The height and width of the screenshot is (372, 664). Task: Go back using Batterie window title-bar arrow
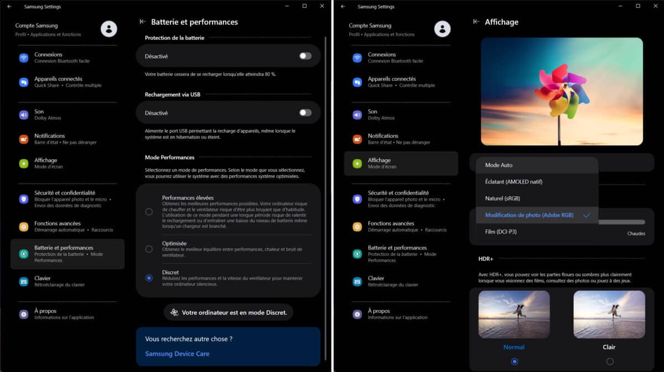[x=9, y=7]
